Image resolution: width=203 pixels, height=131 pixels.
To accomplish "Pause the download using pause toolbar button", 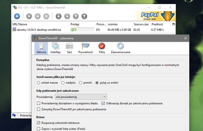I will [38, 16].
